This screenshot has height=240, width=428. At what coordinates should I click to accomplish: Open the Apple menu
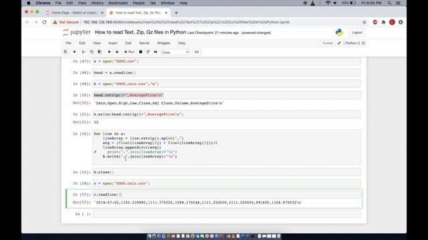[x=29, y=3]
